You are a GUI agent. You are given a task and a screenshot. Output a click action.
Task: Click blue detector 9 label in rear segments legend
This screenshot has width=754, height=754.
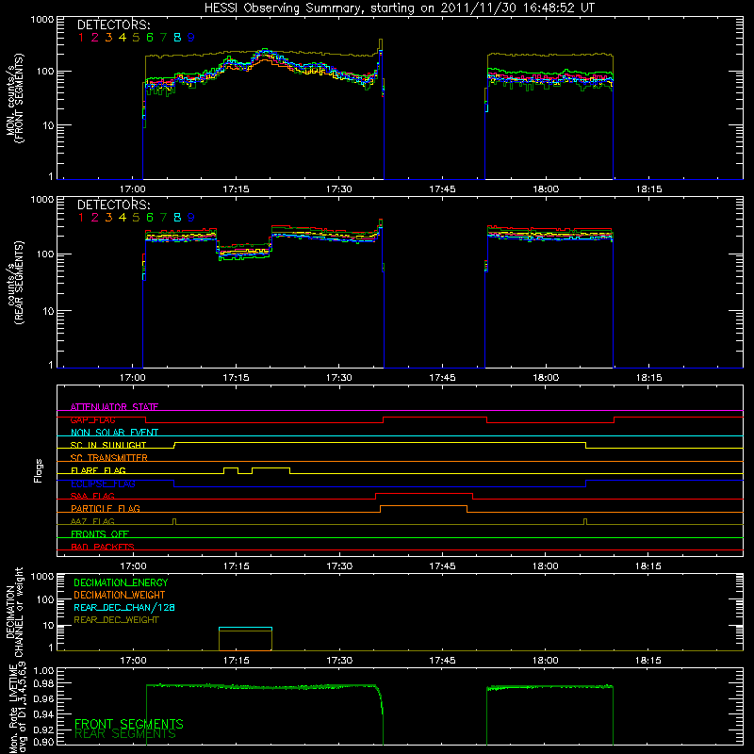click(x=191, y=218)
